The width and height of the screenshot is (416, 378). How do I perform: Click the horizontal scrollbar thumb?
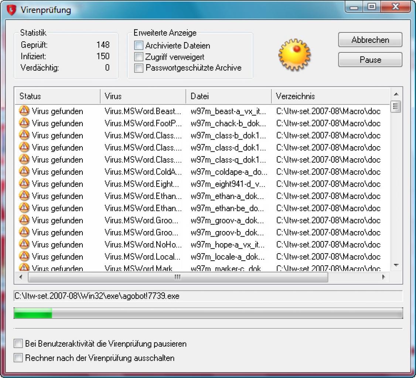pyautogui.click(x=178, y=277)
